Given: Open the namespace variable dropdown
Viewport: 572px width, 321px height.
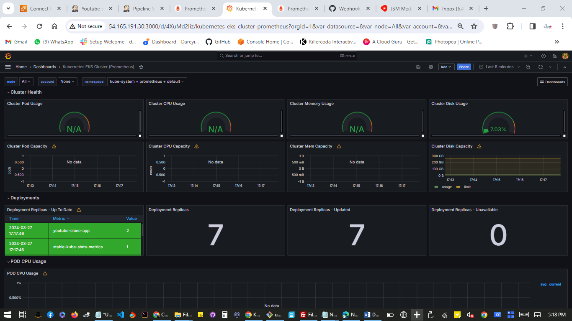Looking at the screenshot, I should 147,82.
